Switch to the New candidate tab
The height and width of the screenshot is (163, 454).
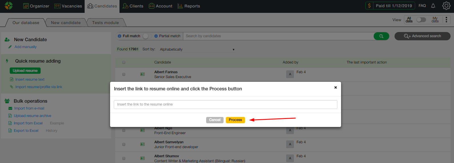pyautogui.click(x=66, y=23)
